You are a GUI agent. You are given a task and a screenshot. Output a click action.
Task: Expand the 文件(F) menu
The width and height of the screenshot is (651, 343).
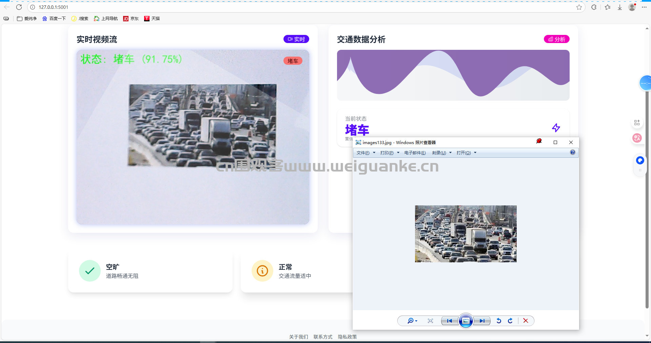pyautogui.click(x=366, y=153)
